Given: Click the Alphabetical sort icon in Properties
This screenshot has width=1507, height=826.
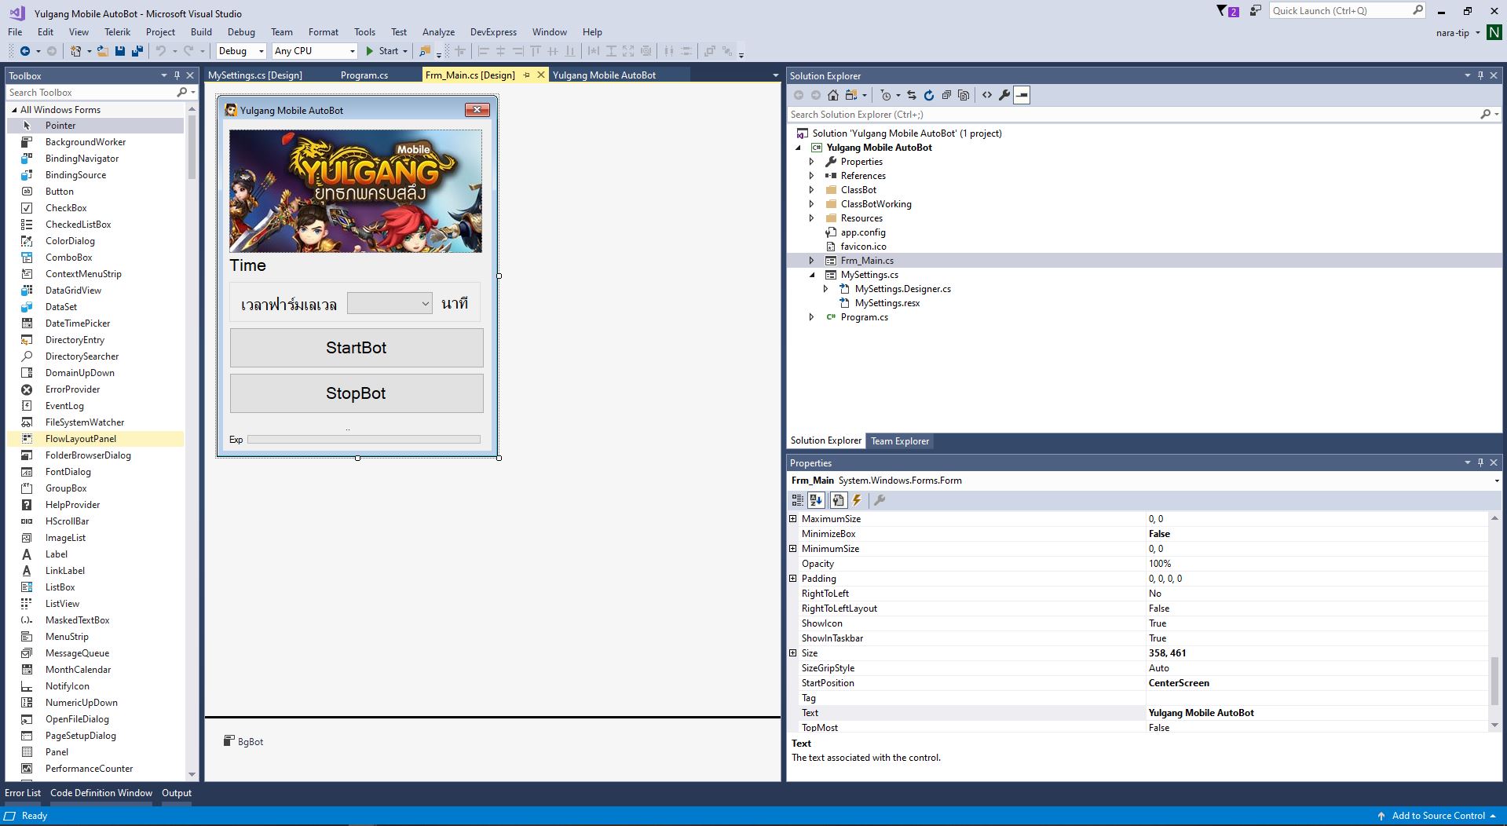Looking at the screenshot, I should pos(816,500).
